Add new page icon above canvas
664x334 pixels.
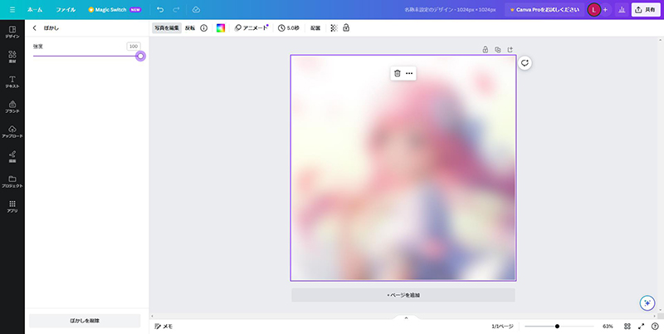coord(510,50)
